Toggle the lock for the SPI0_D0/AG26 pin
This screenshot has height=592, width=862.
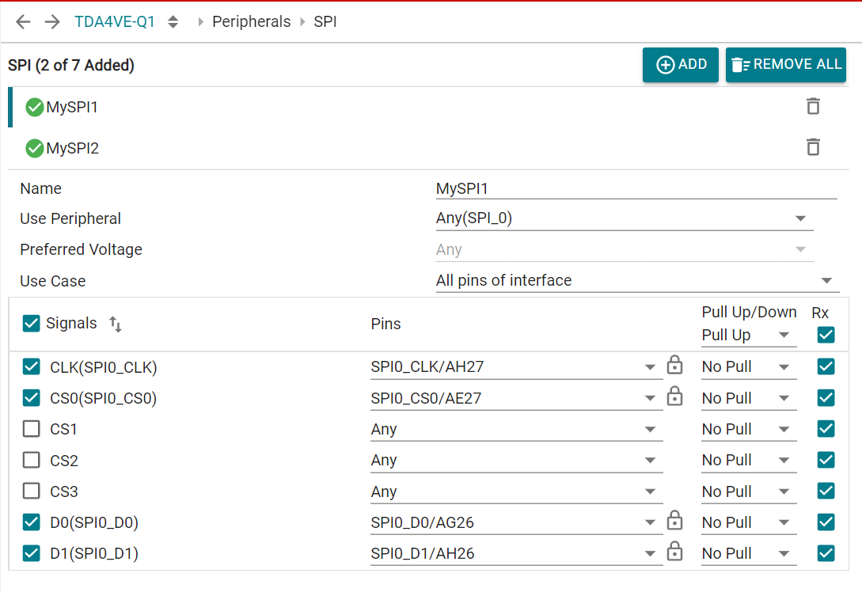674,521
